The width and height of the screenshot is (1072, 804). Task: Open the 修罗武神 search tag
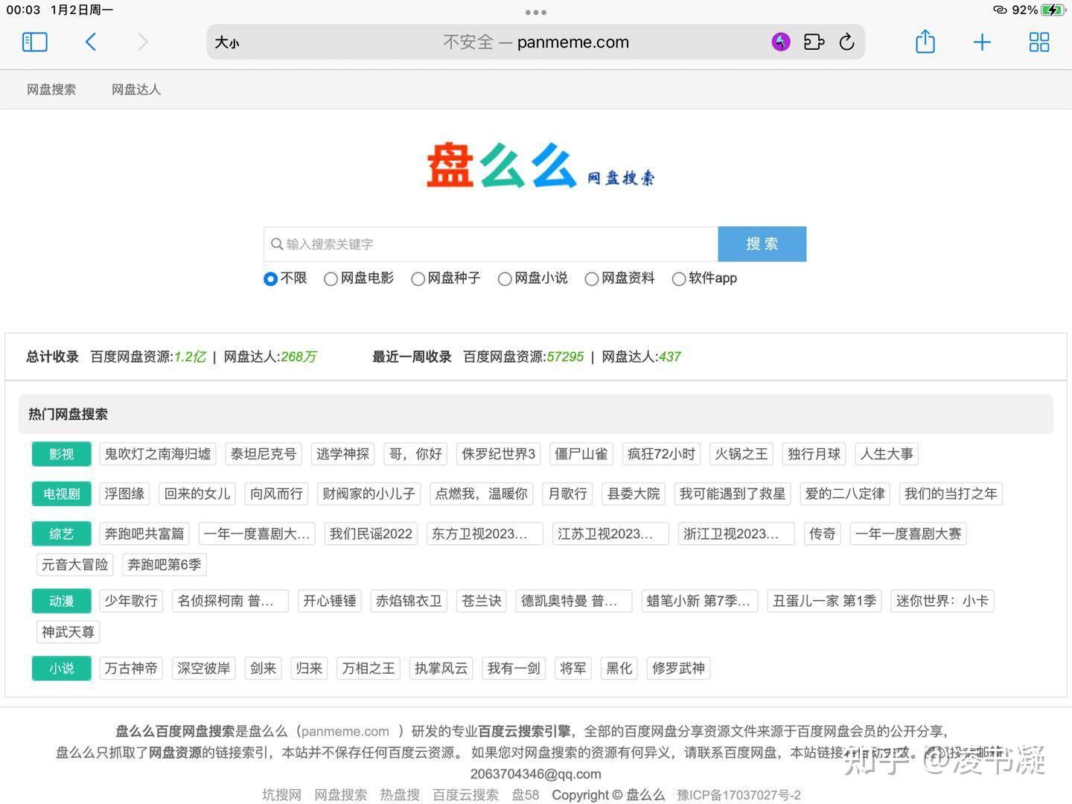coord(678,669)
